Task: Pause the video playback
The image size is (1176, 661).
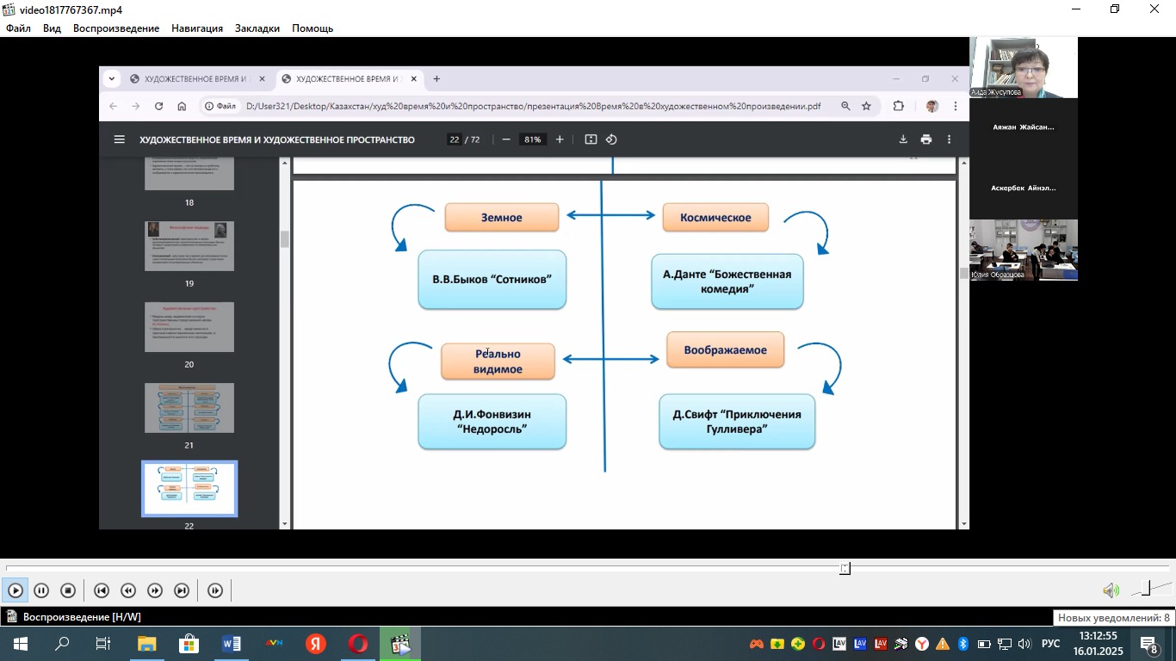Action: pos(41,590)
